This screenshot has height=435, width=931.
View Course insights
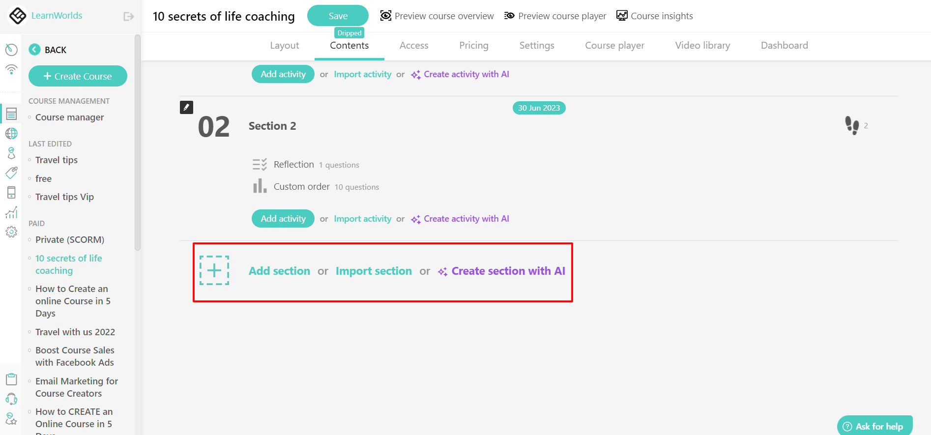point(654,16)
